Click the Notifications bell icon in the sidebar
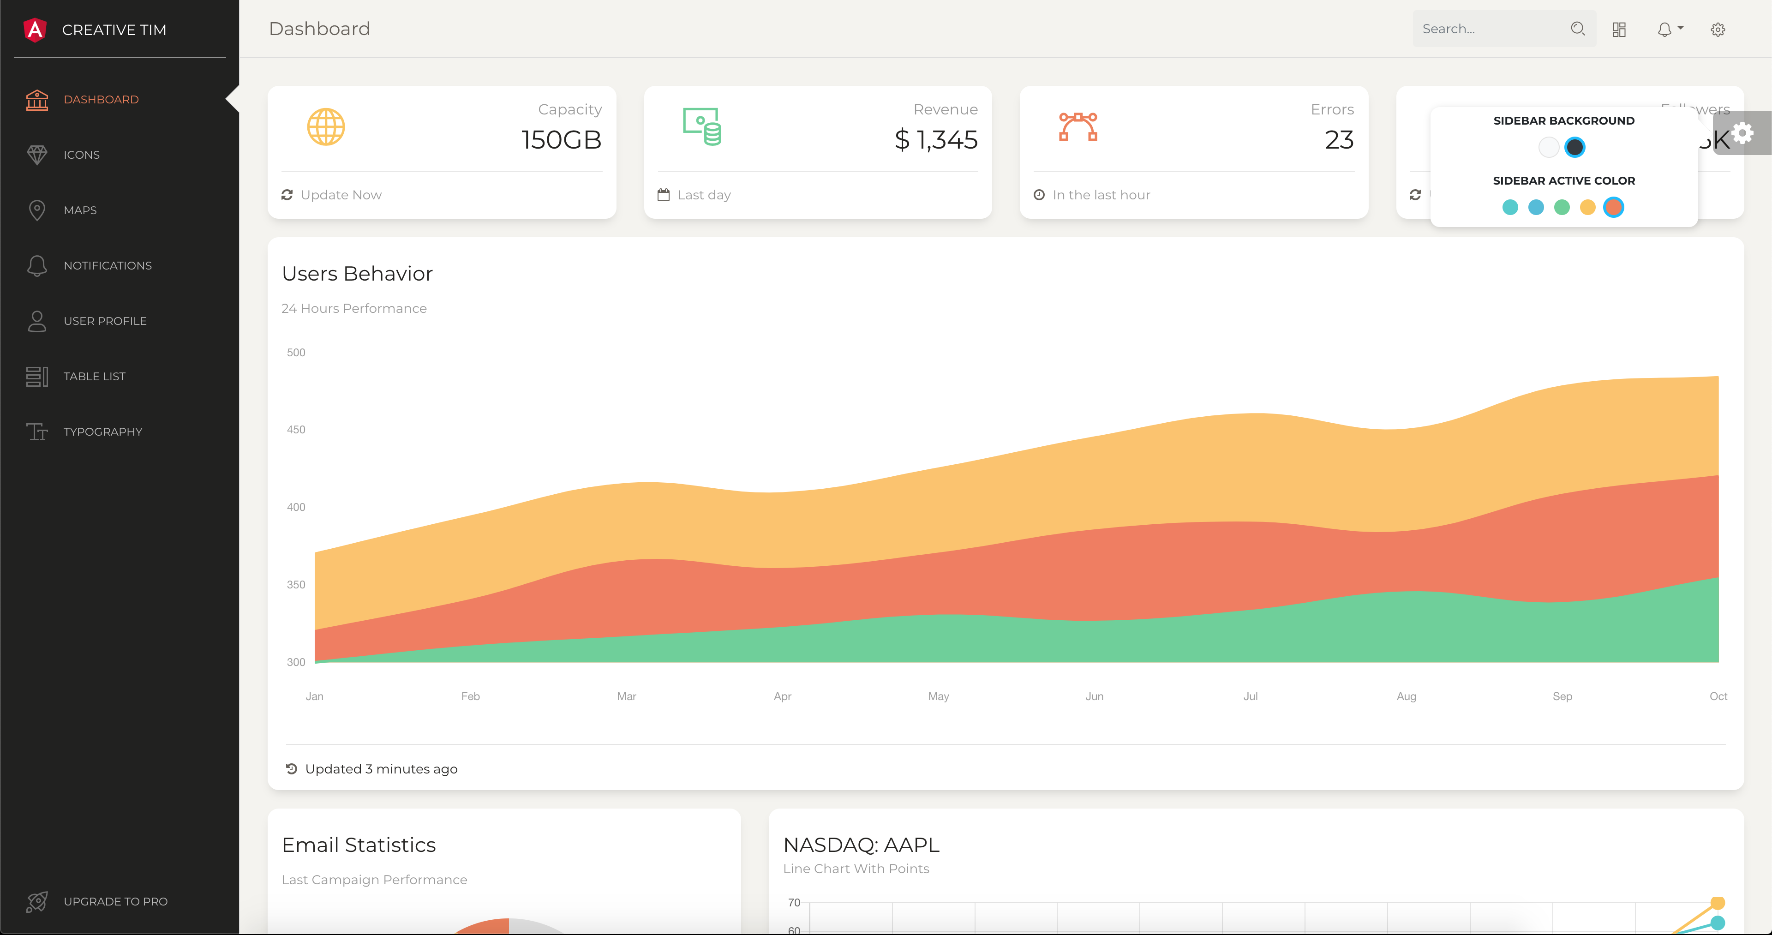Image resolution: width=1772 pixels, height=935 pixels. [x=38, y=265]
